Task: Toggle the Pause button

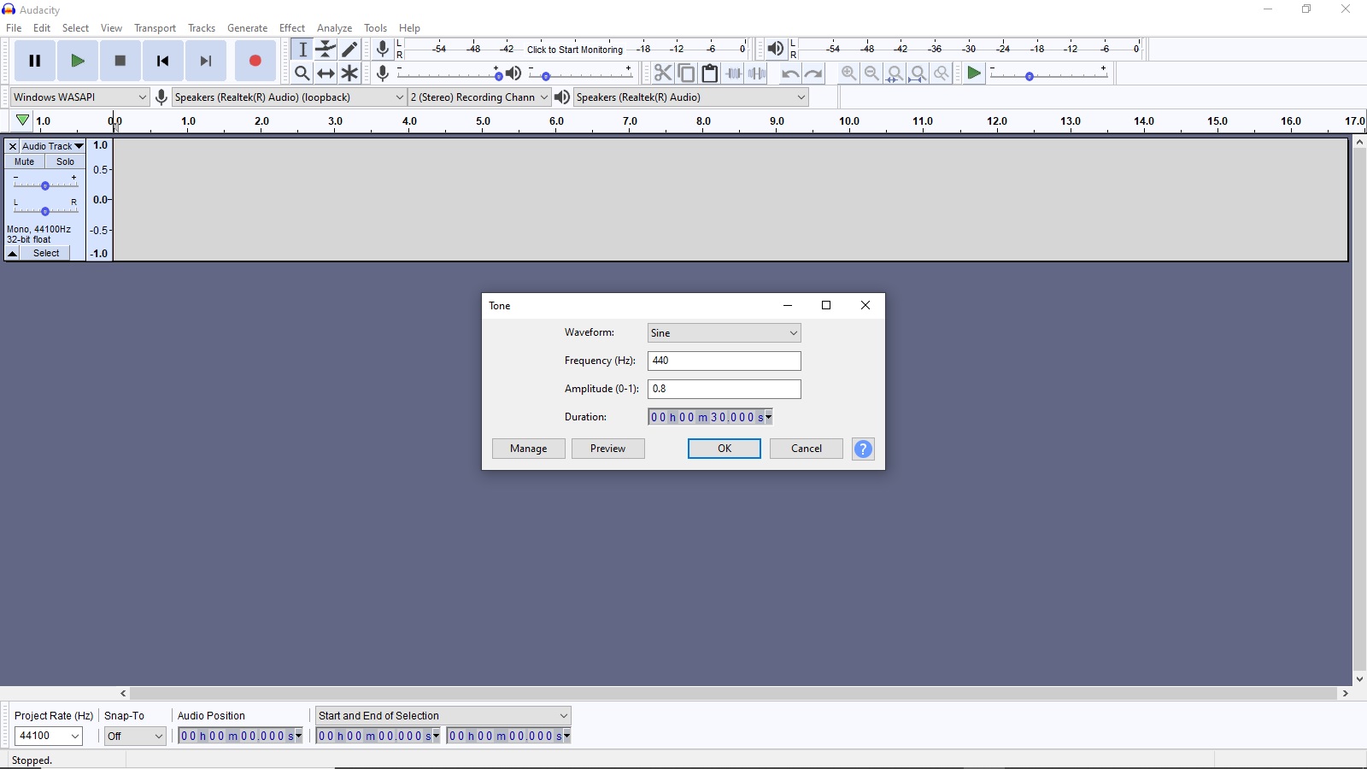Action: pyautogui.click(x=35, y=61)
